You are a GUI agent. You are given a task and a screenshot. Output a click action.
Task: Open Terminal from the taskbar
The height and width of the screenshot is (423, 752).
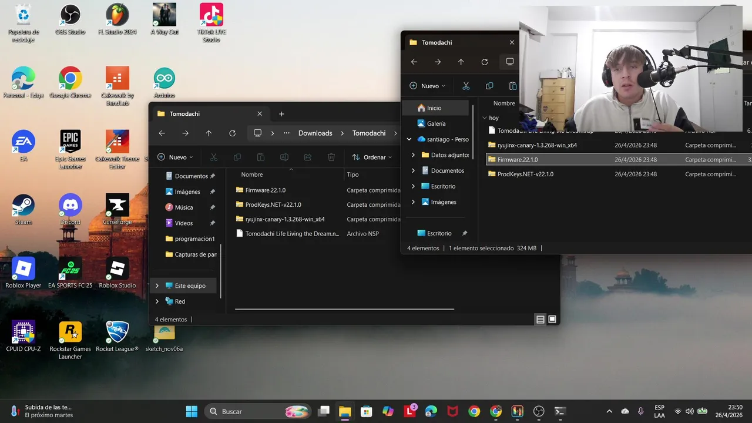click(560, 411)
